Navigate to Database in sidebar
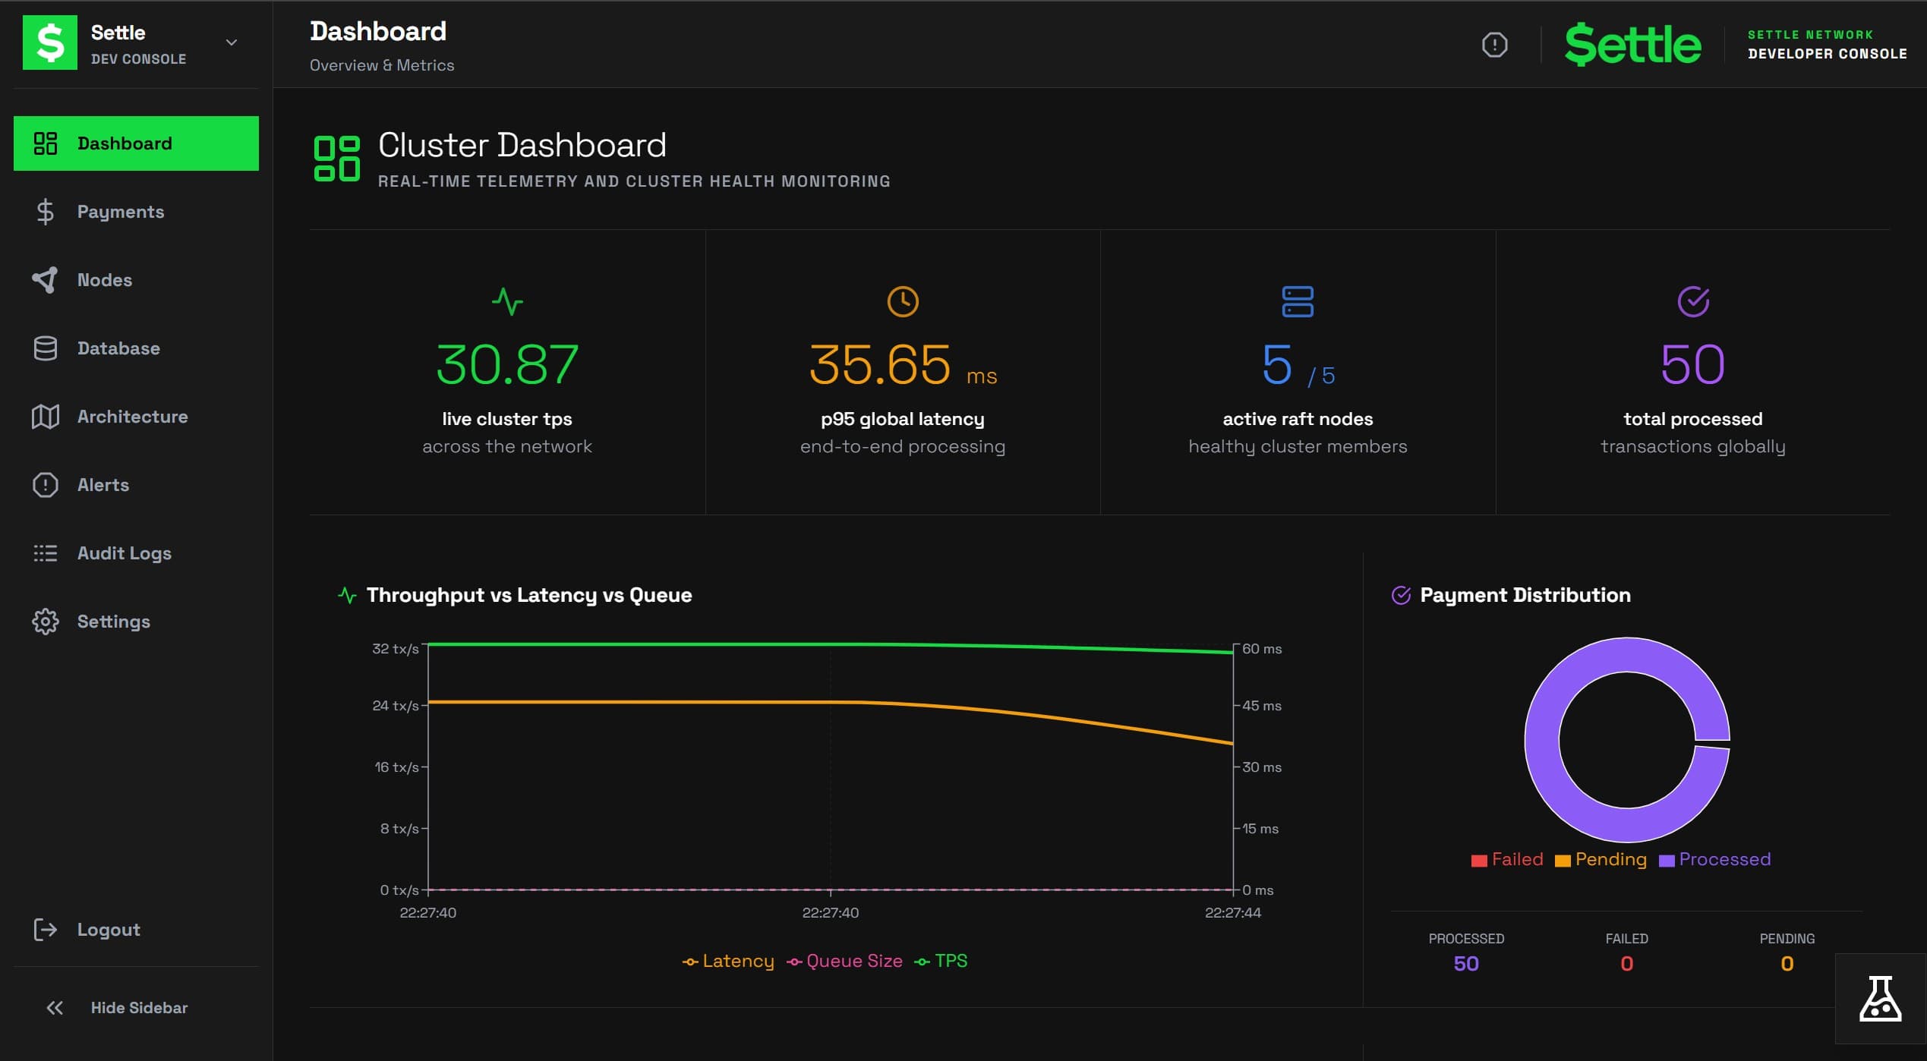Viewport: 1927px width, 1061px height. tap(136, 348)
